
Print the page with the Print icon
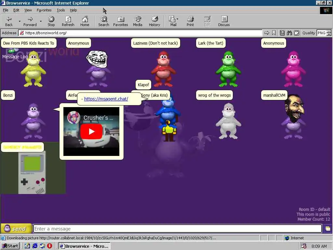[190, 21]
